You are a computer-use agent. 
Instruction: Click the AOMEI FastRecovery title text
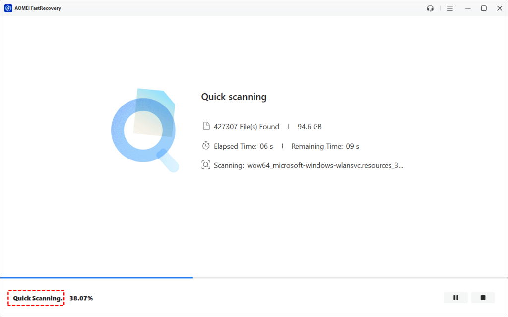(x=38, y=8)
